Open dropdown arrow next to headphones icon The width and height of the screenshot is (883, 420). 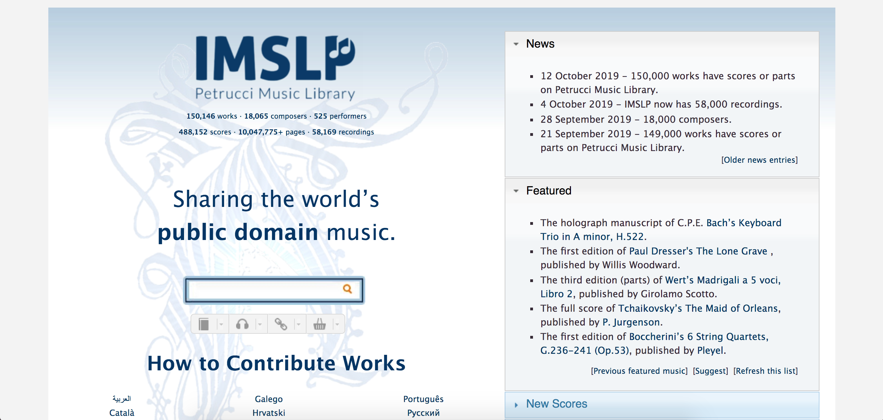(260, 324)
